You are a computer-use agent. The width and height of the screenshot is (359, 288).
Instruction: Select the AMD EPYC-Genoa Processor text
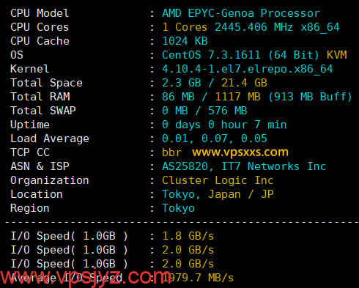pyautogui.click(x=241, y=13)
